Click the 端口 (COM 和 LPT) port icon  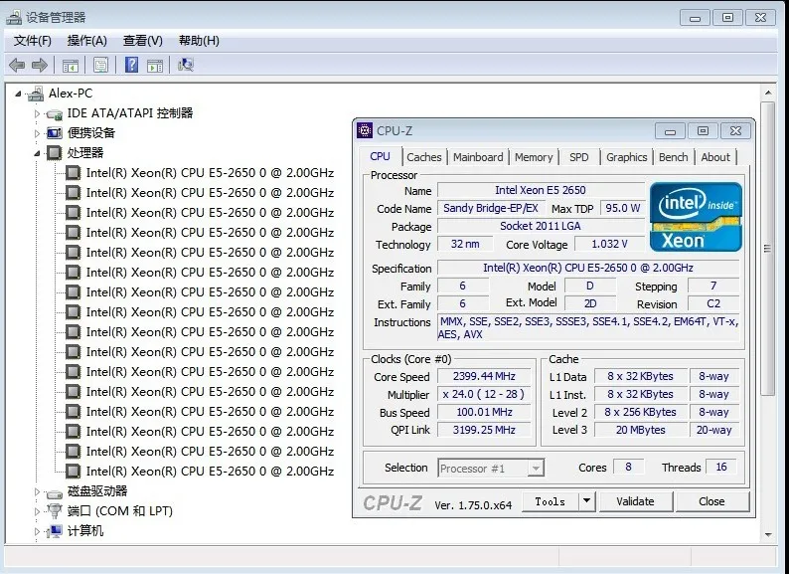point(55,511)
